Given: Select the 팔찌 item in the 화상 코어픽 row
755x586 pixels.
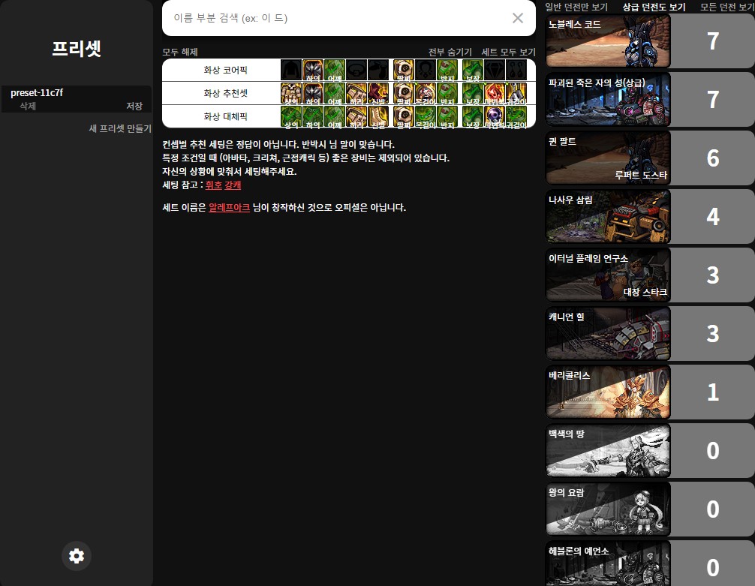Looking at the screenshot, I should click(x=404, y=71).
